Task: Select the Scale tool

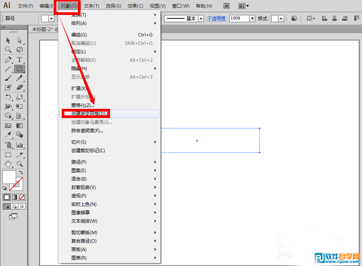Action: click(x=20, y=97)
